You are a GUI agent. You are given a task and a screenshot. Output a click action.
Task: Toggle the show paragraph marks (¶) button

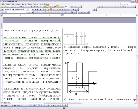click(x=63, y=7)
